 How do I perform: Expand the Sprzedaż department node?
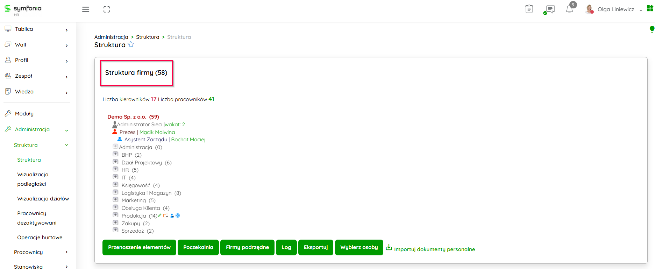click(115, 230)
